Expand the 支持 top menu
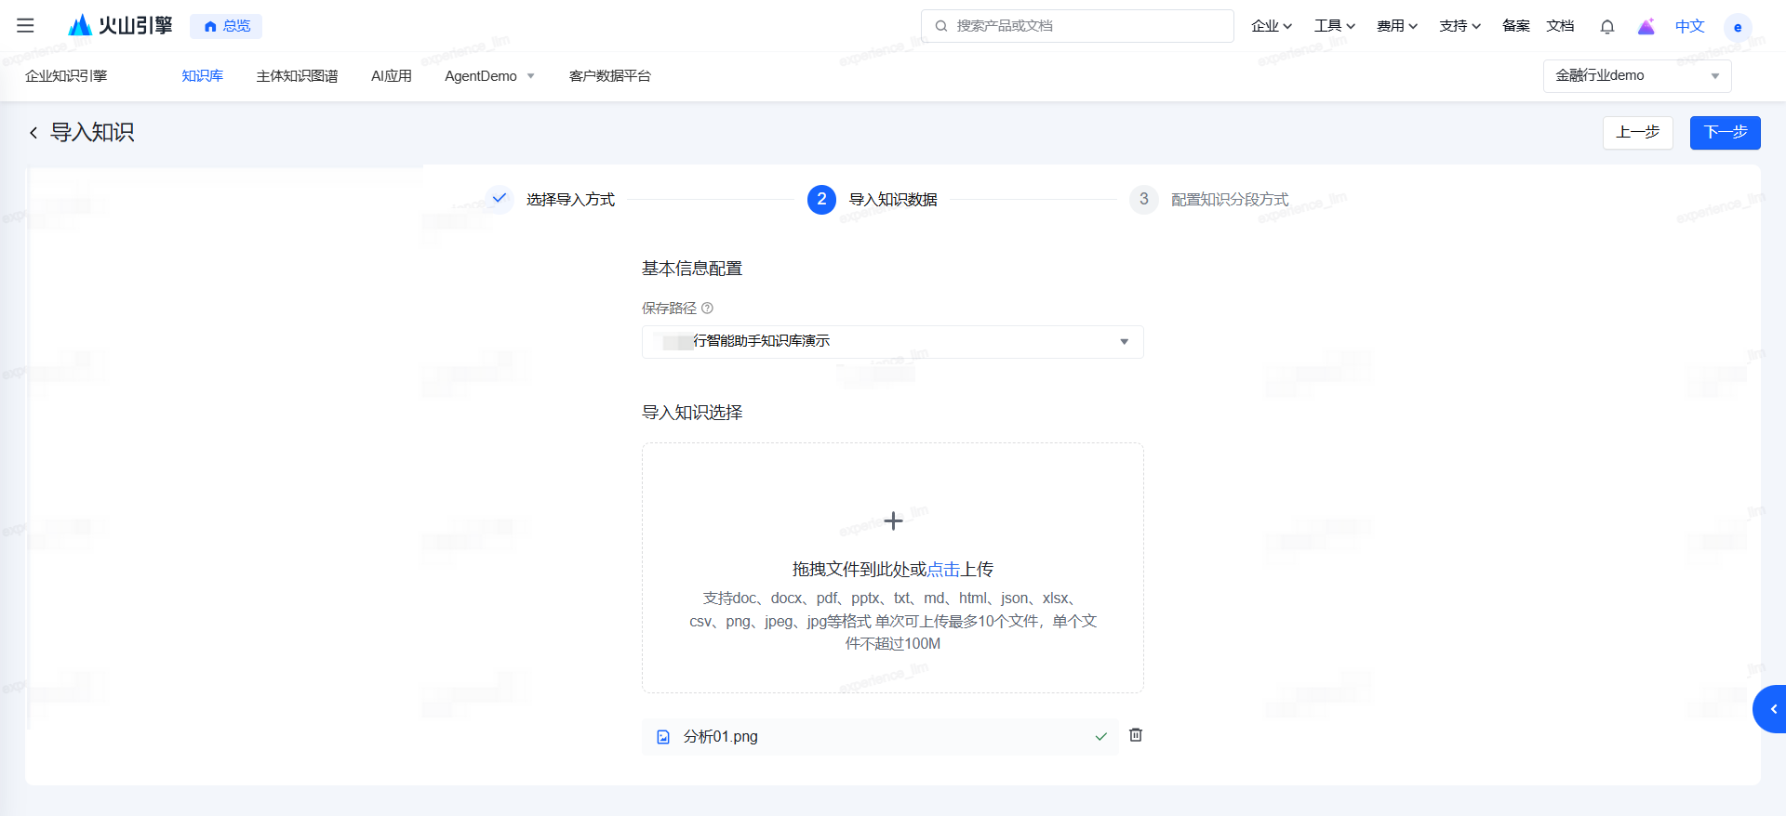 [x=1459, y=26]
